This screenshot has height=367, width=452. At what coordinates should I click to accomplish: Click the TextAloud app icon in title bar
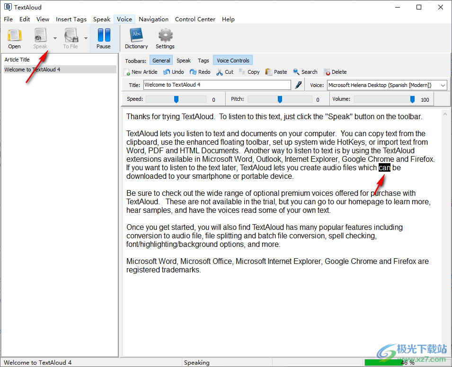click(x=8, y=7)
